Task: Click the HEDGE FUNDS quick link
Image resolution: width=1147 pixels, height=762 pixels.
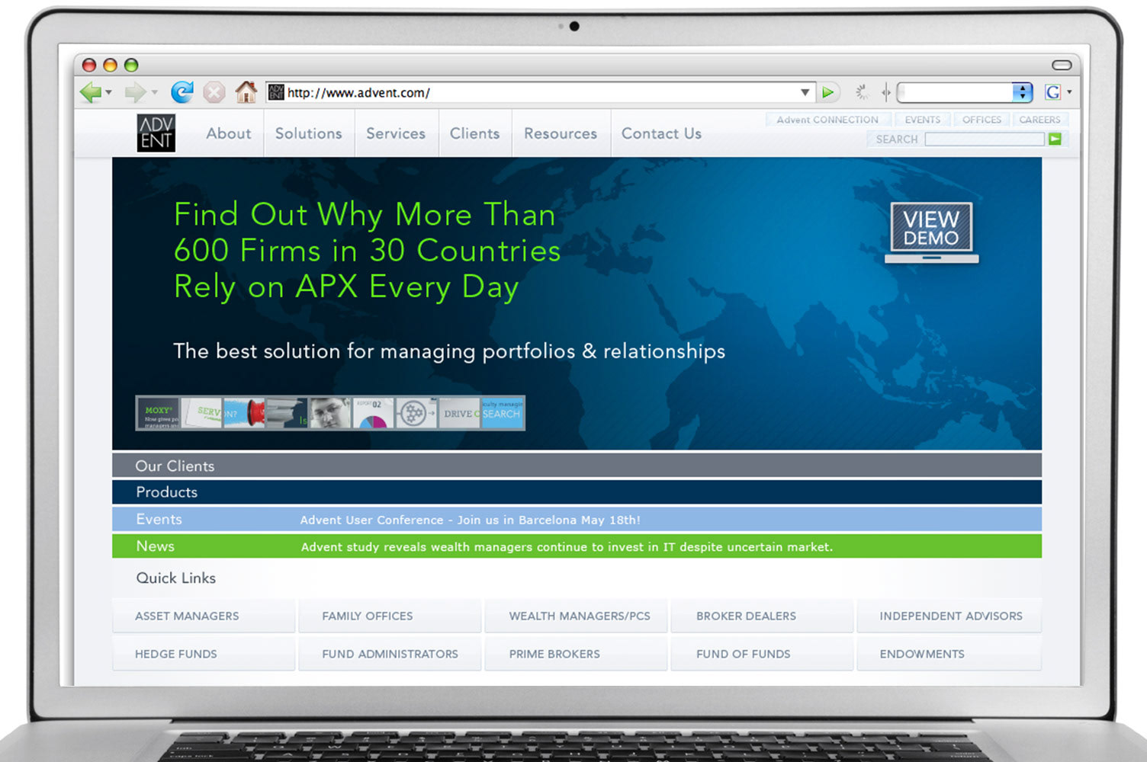Action: pos(204,654)
